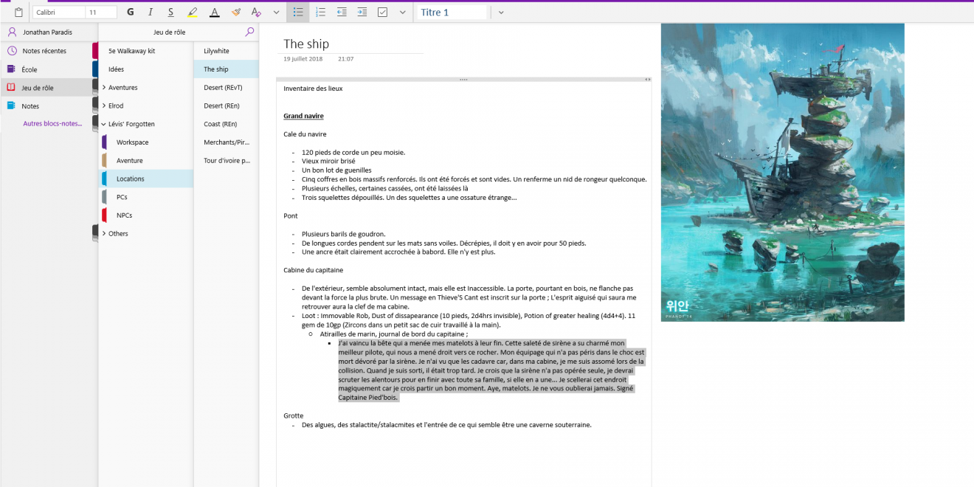Select the NPCs section
The width and height of the screenshot is (974, 487).
124,215
